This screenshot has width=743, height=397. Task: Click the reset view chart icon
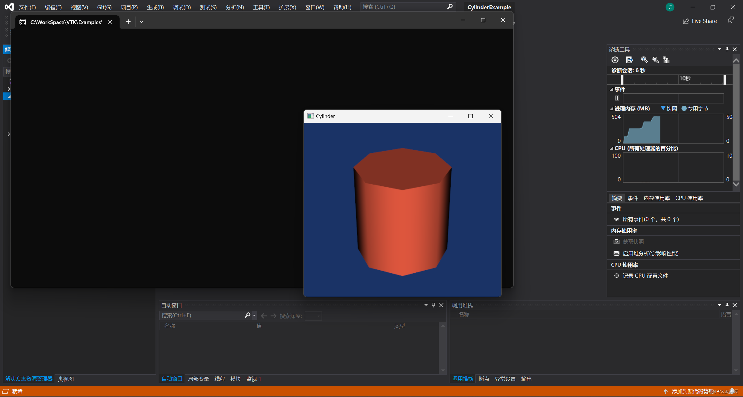coord(666,60)
